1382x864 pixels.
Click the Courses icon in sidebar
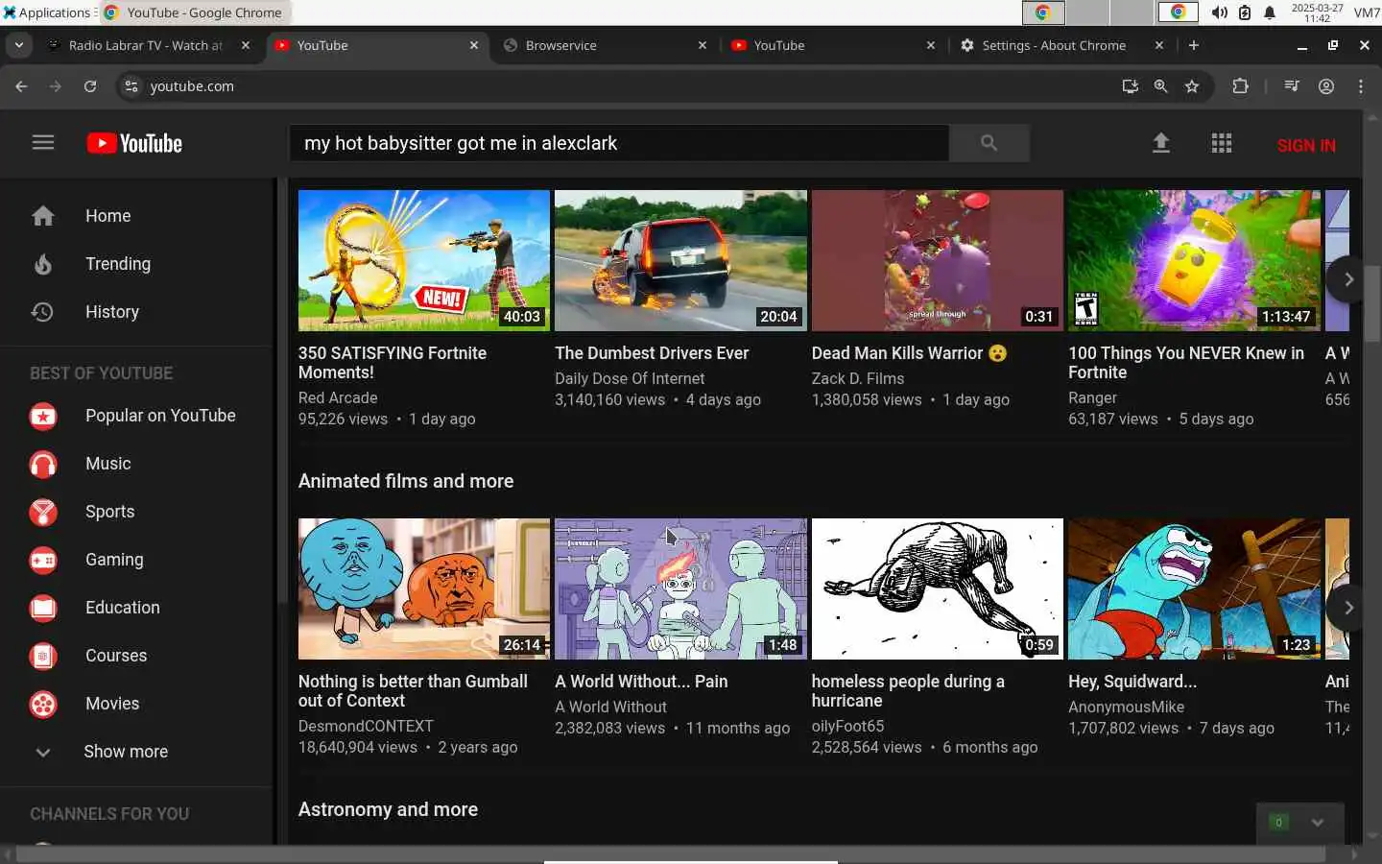43,656
